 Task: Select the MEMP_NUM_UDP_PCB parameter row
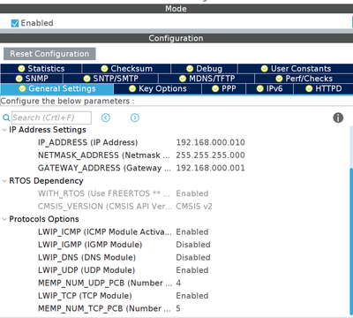point(175,283)
